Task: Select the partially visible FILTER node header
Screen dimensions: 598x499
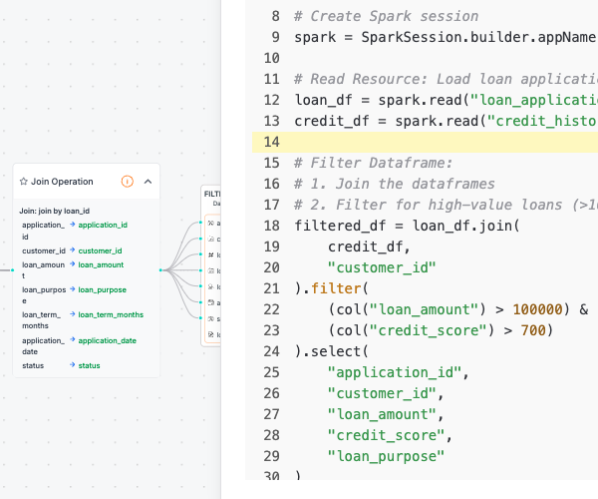Action: (x=212, y=198)
